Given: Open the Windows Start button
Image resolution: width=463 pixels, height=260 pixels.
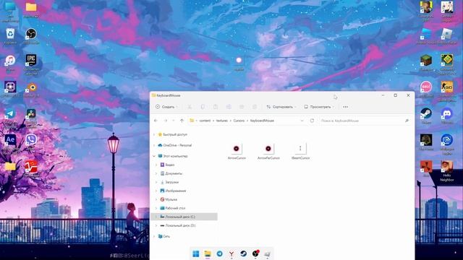Looking at the screenshot, I should pos(196,253).
